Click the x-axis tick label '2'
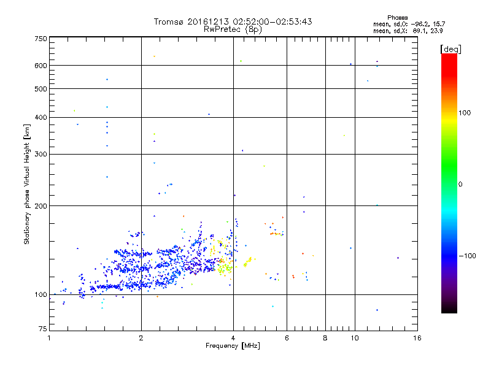Image resolution: width=491 pixels, height=368 pixels. (141, 338)
